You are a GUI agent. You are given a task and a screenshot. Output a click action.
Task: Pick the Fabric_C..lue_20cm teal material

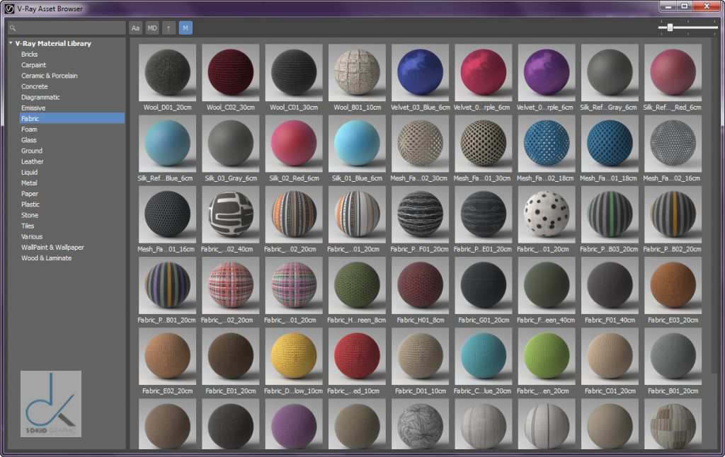tap(483, 357)
